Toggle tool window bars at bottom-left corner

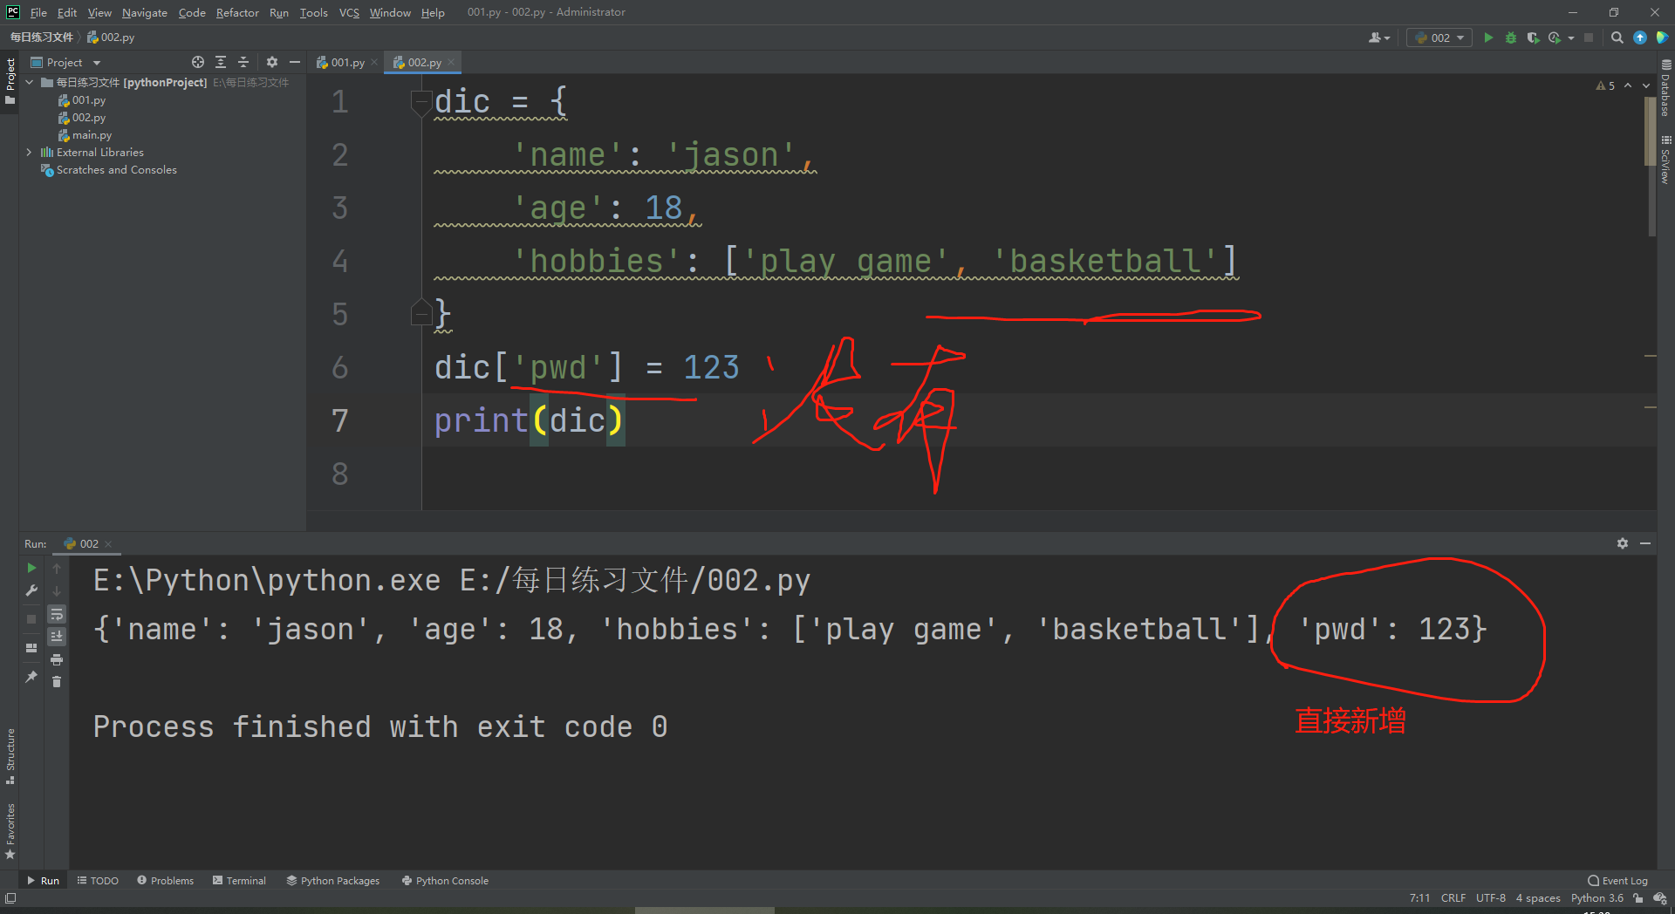click(10, 898)
